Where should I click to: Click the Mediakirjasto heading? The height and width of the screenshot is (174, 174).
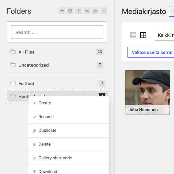click(144, 11)
